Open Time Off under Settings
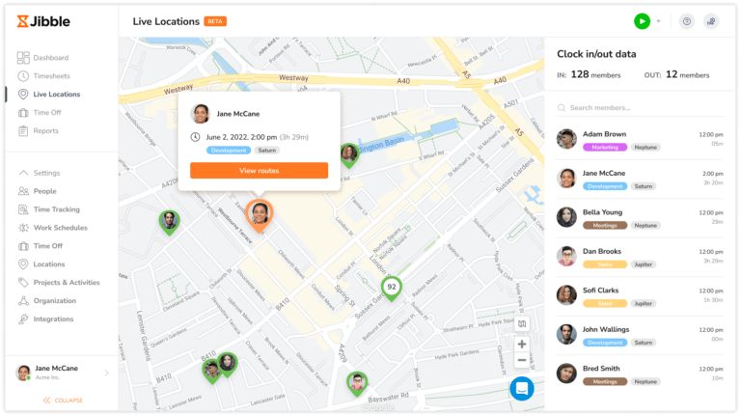Image resolution: width=741 pixels, height=416 pixels. (x=41, y=246)
